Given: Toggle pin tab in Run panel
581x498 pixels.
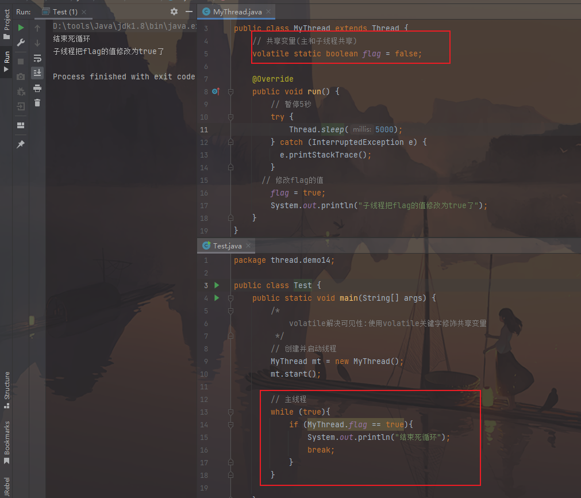Looking at the screenshot, I should (x=21, y=144).
